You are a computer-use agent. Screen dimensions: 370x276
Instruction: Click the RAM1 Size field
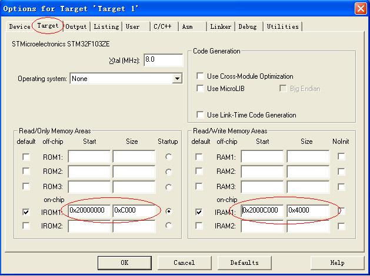[x=308, y=156]
